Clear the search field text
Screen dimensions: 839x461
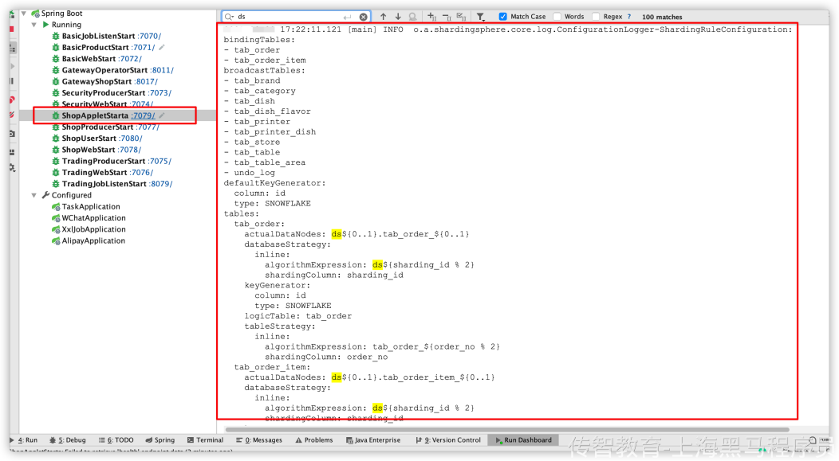tap(364, 17)
